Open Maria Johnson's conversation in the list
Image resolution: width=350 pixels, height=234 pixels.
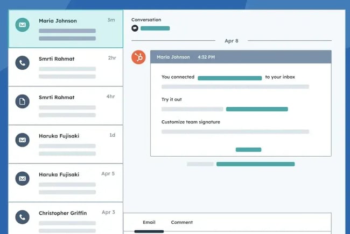pos(66,29)
